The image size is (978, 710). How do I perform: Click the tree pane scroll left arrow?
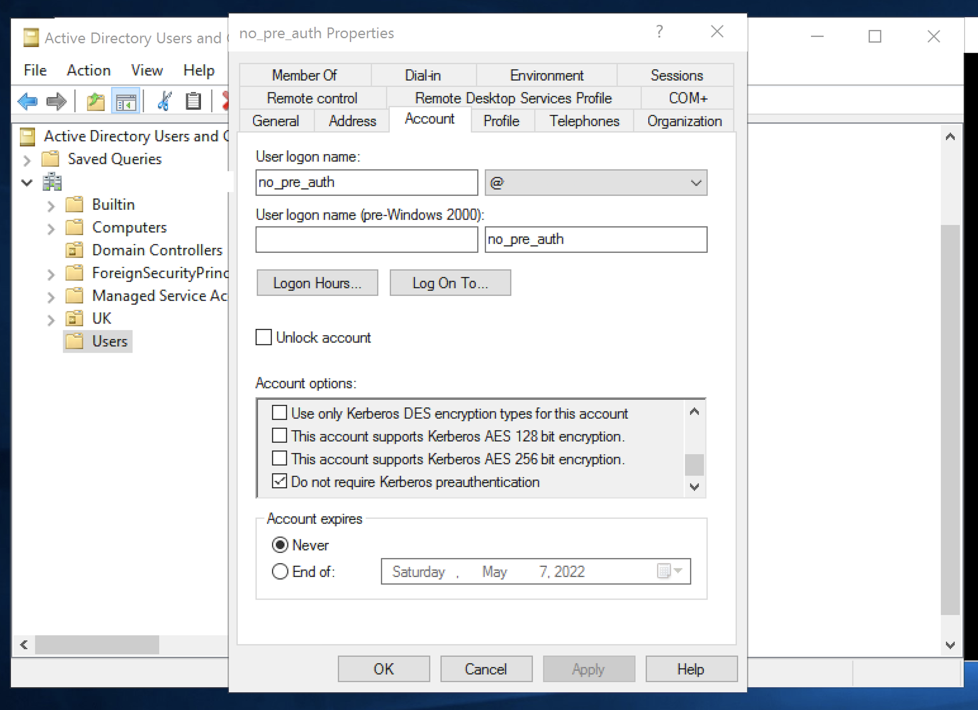click(x=24, y=645)
